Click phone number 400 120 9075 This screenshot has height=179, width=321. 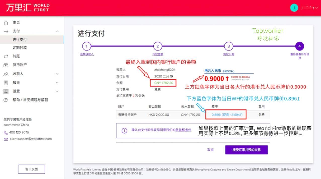[x=19, y=132]
